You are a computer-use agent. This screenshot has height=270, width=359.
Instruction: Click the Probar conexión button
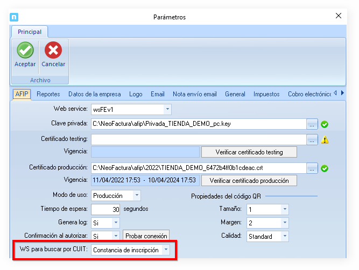(x=146, y=236)
